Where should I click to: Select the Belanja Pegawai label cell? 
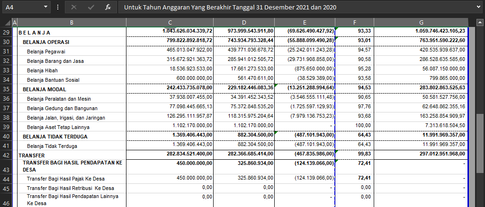[x=72, y=51]
